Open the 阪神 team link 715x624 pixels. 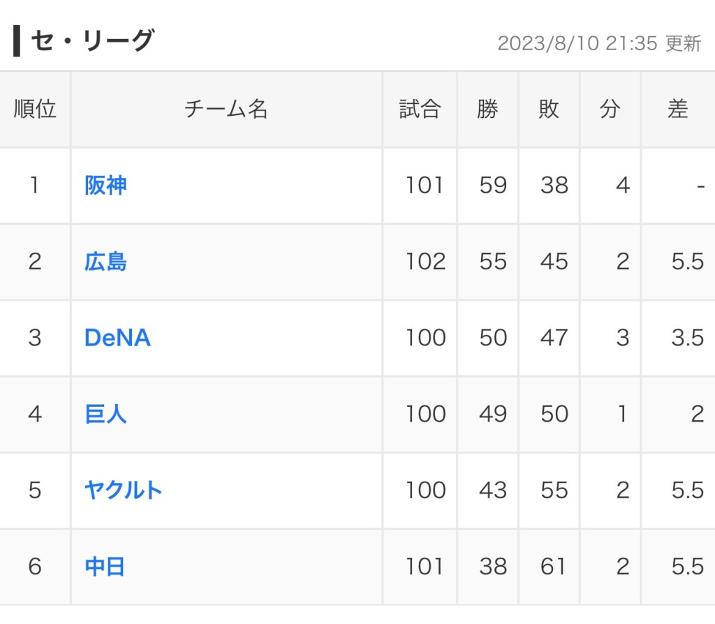click(105, 186)
